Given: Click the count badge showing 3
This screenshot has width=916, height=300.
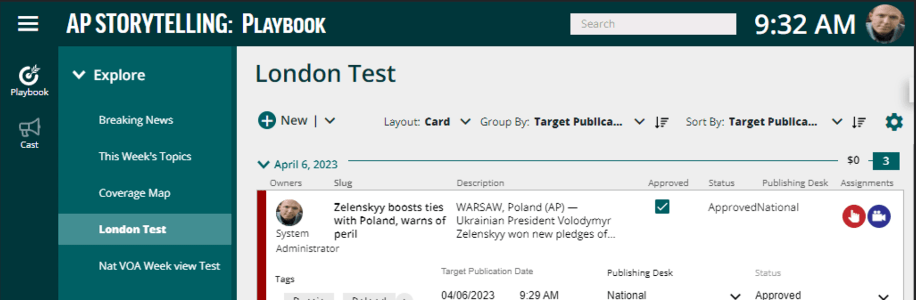Looking at the screenshot, I should pos(886,161).
